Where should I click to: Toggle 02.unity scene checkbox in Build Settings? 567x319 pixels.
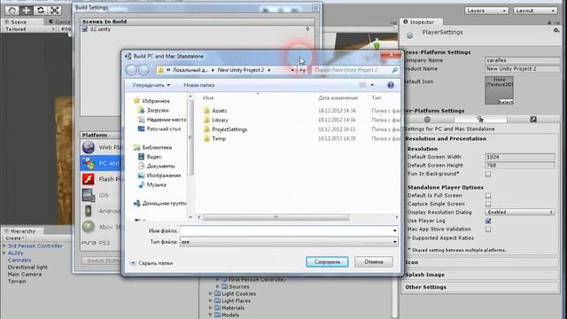coord(85,29)
